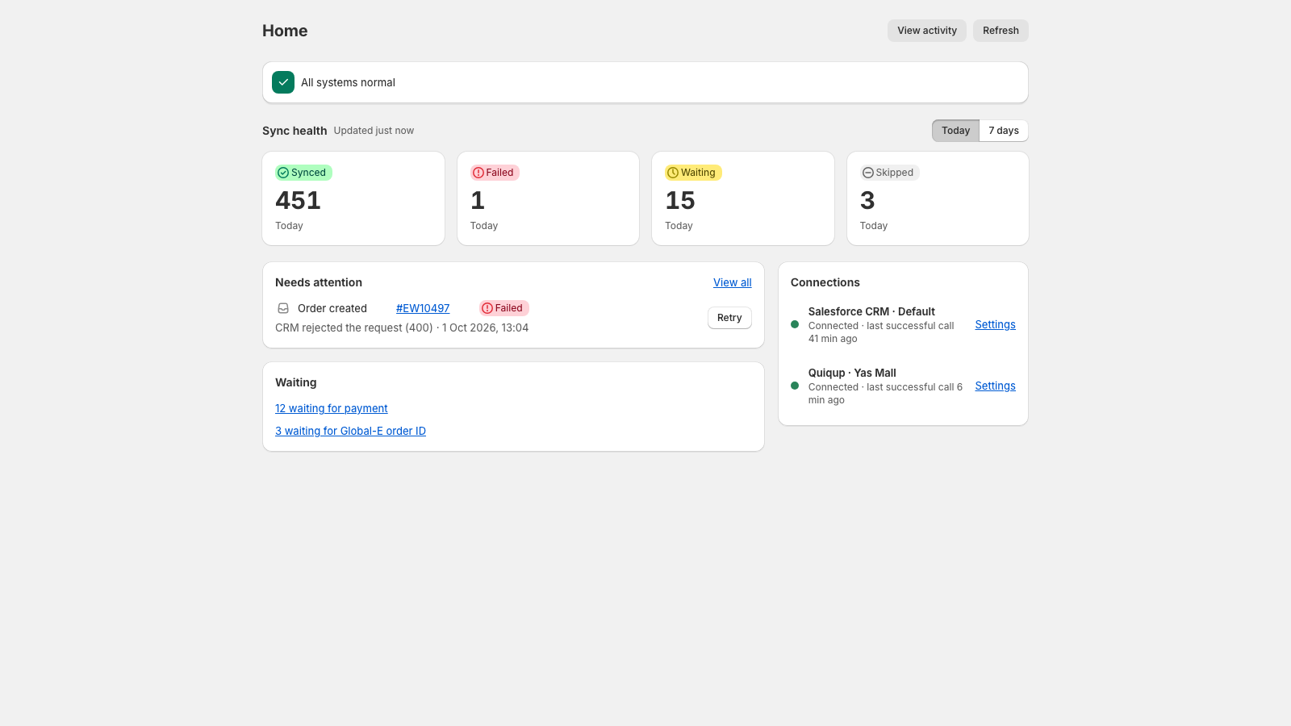This screenshot has height=726, width=1291.
Task: Click the Order created label
Action: pos(332,308)
